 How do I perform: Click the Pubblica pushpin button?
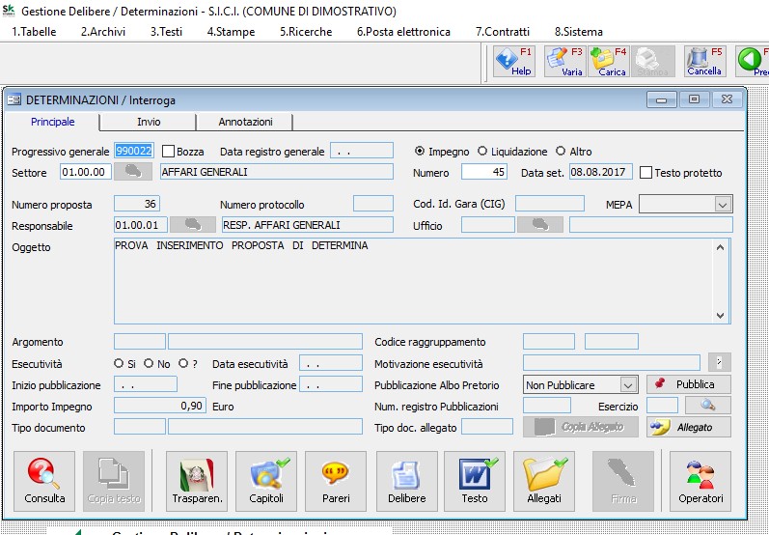[689, 384]
